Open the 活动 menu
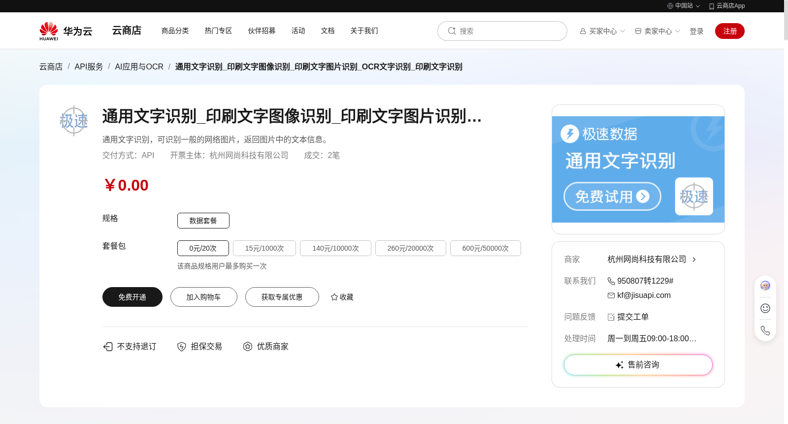The width and height of the screenshot is (788, 424). (x=298, y=31)
